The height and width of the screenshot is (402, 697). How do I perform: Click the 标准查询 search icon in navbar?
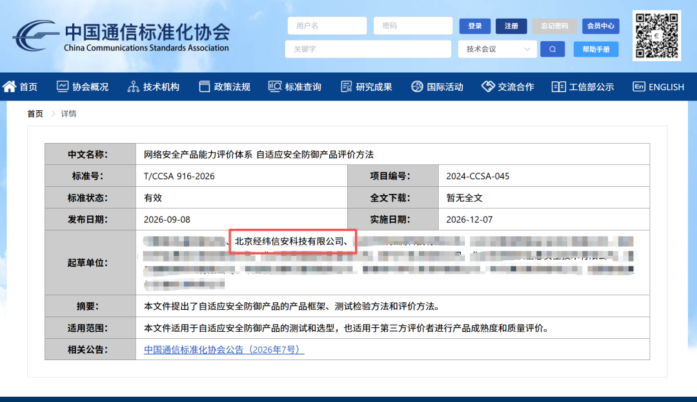point(275,86)
